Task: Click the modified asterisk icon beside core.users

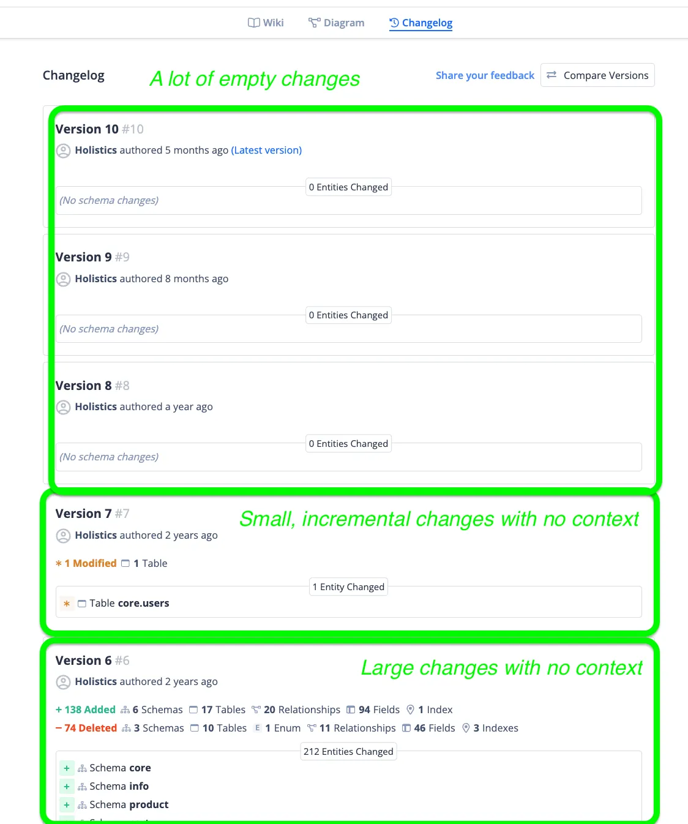Action: [x=67, y=604]
